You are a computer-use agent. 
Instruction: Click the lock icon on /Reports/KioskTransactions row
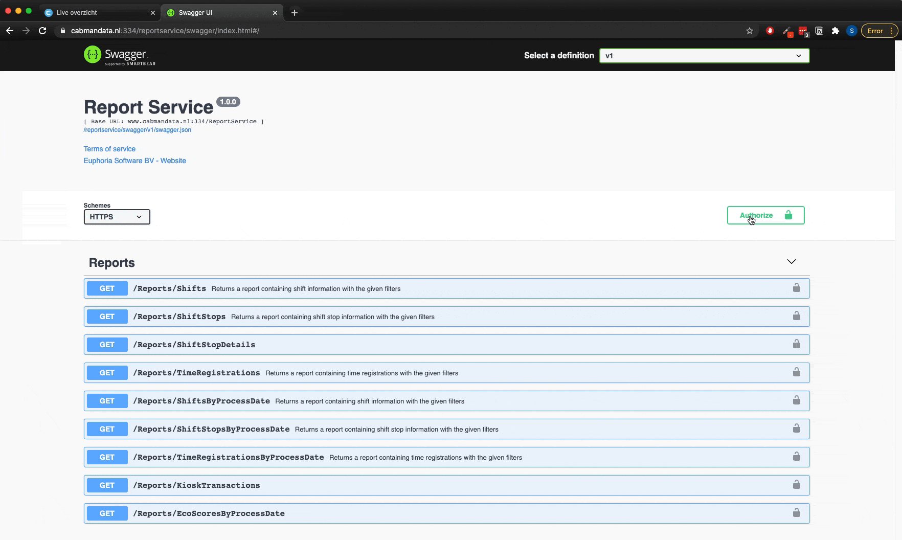click(x=796, y=485)
